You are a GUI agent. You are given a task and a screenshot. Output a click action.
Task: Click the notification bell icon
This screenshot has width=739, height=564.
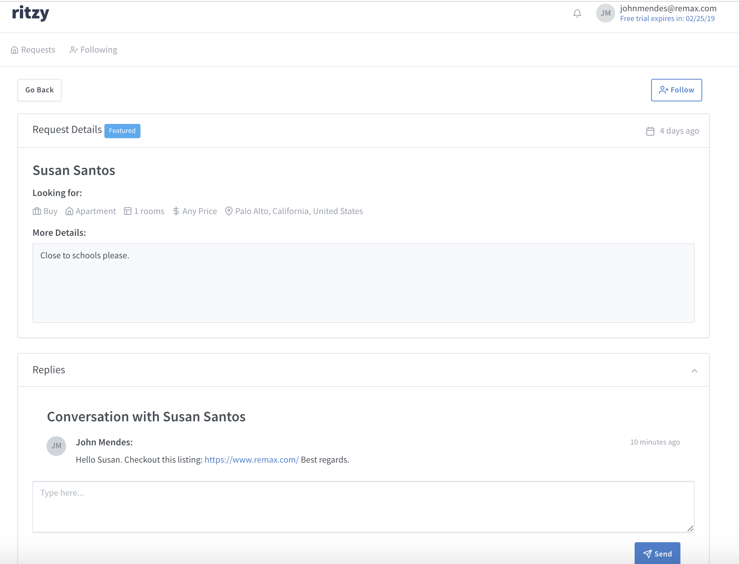click(x=577, y=14)
